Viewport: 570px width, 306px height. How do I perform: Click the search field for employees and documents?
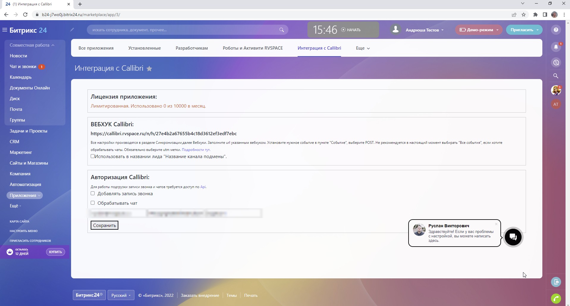click(x=184, y=30)
